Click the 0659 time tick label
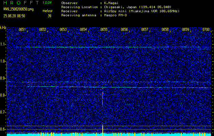 186,30
